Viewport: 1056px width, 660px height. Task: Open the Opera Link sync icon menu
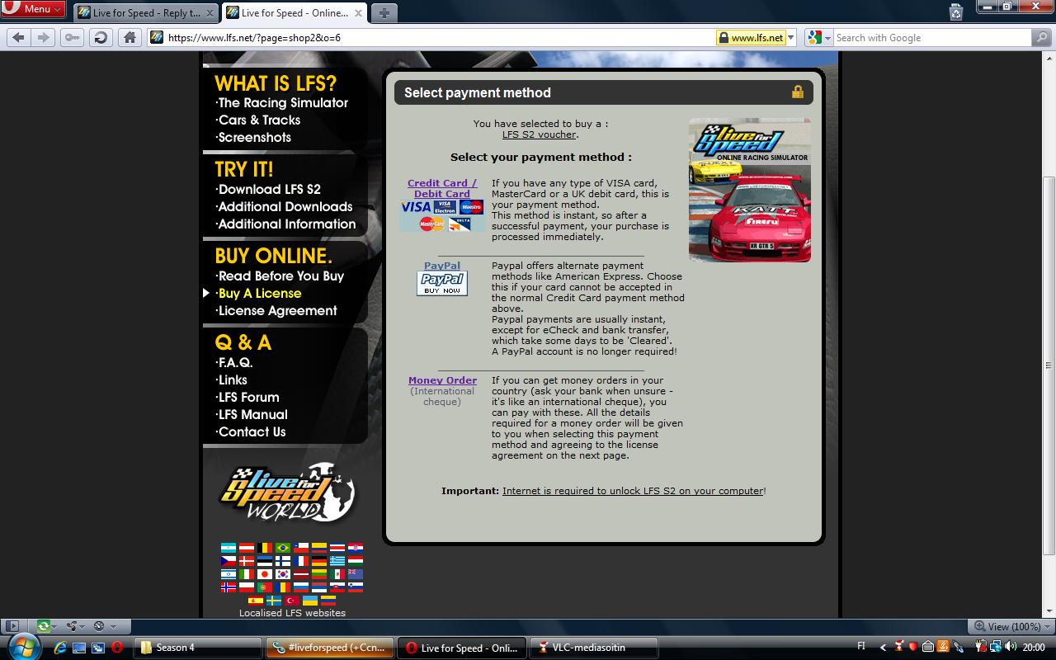tap(48, 626)
